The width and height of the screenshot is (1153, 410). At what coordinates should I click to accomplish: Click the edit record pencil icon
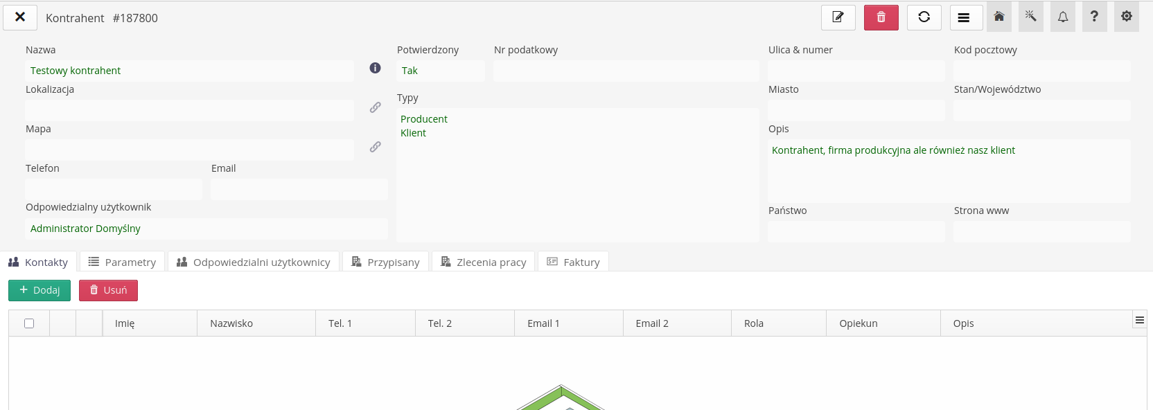pos(838,17)
